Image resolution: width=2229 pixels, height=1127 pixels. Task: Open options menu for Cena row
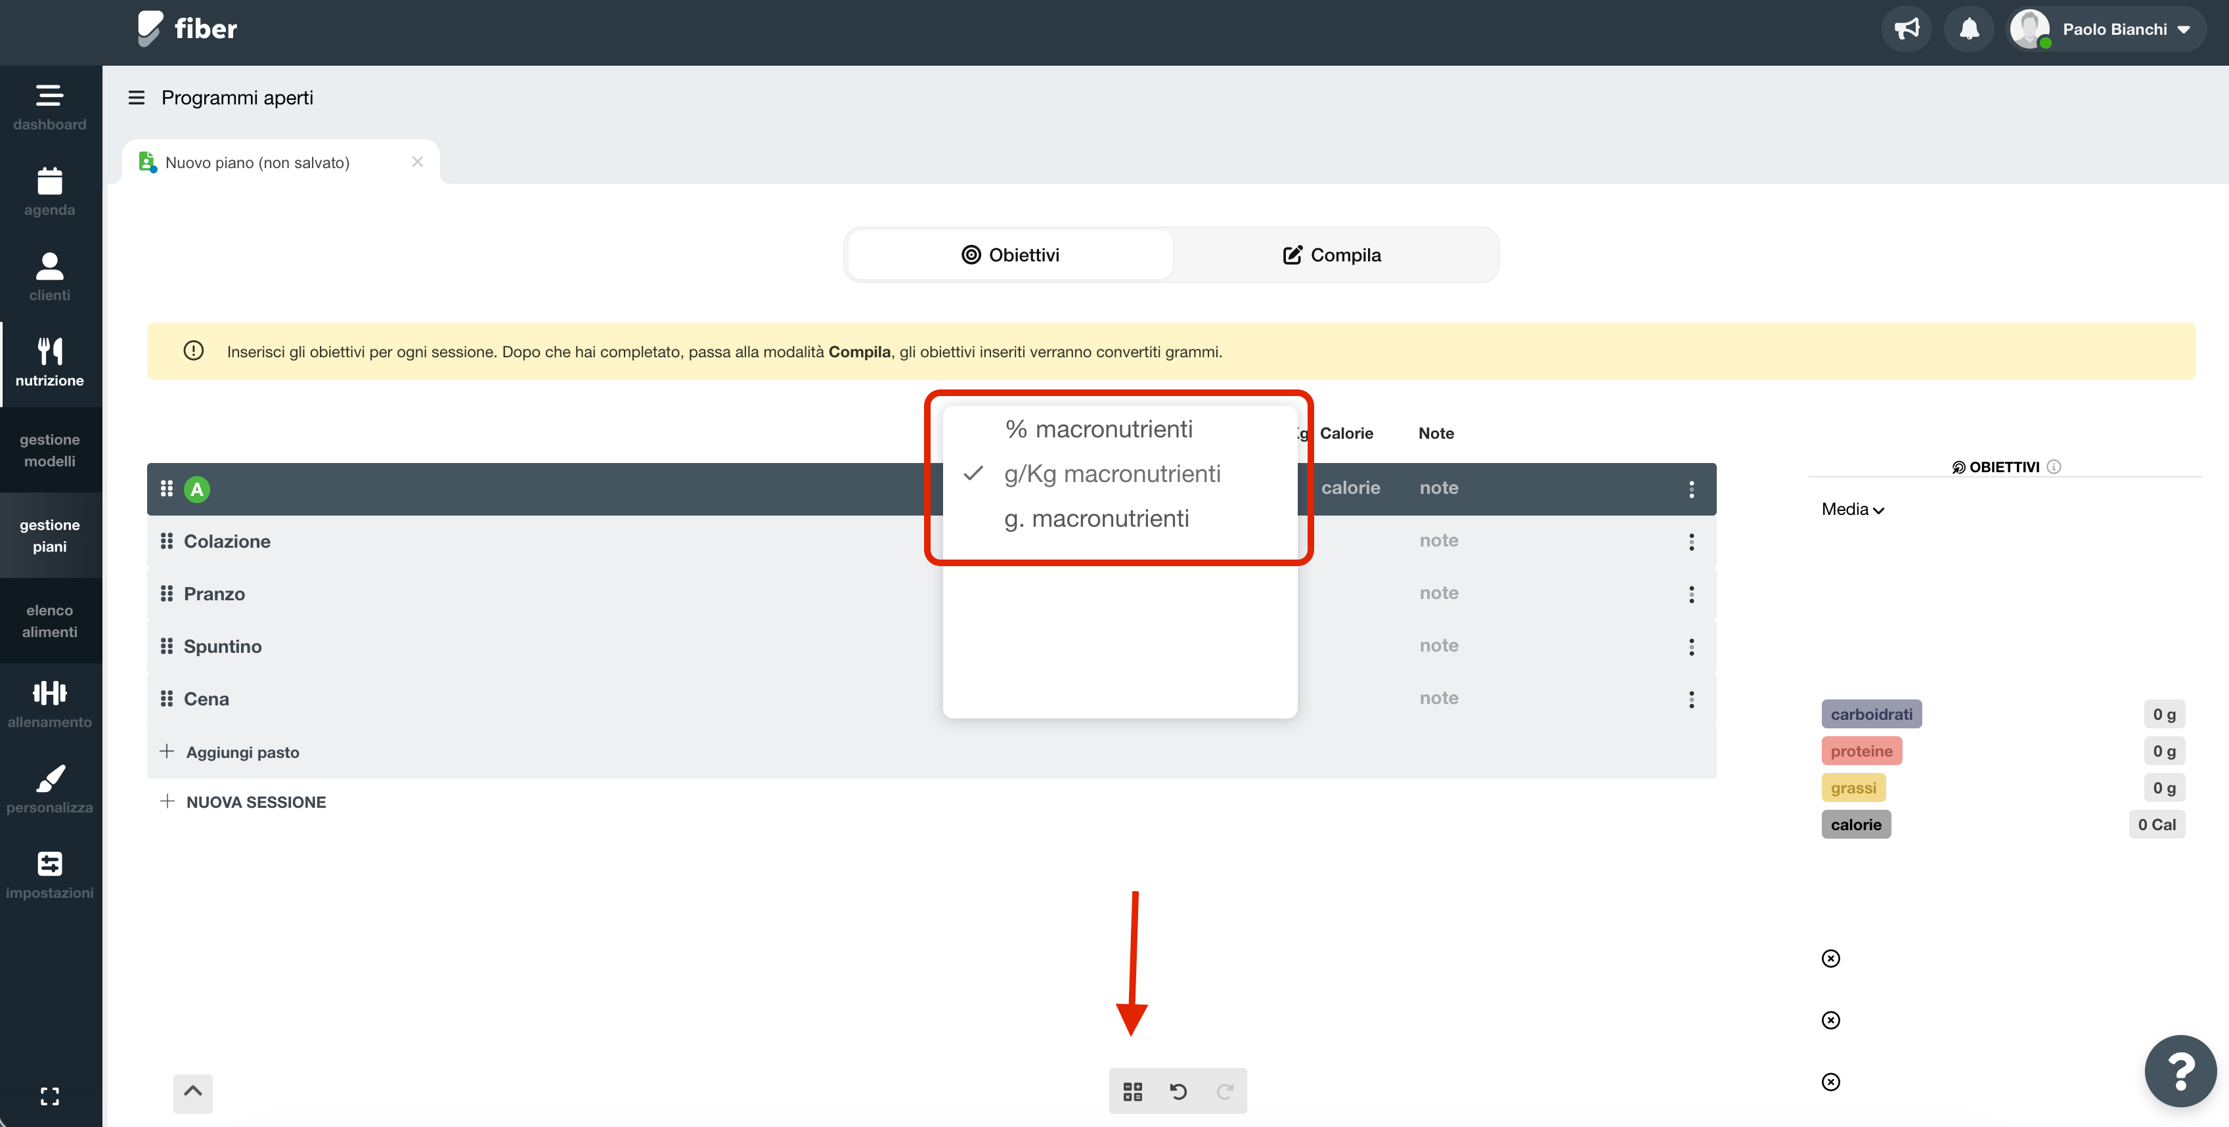[x=1692, y=699]
